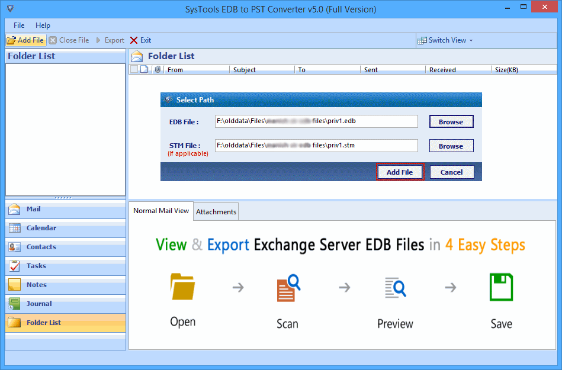Click the 'Save' step caption
Screen dimensions: 562x370
[502, 324]
